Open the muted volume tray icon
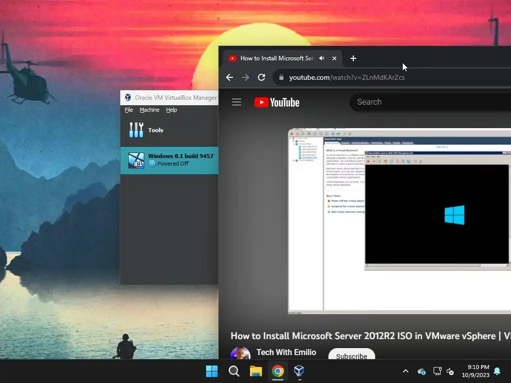Screen dimensions: 511x383 (450, 371)
